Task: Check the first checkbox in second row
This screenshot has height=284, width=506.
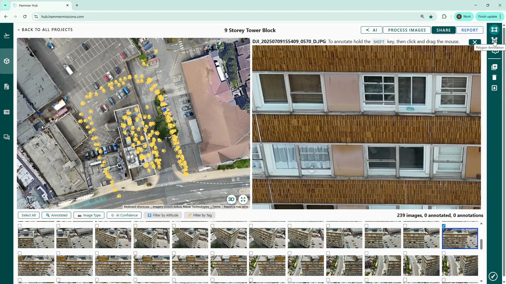Action: coord(20,253)
